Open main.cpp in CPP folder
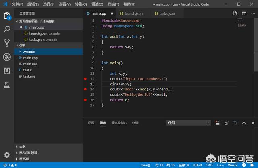The width and height of the screenshot is (258, 168). tap(48, 58)
